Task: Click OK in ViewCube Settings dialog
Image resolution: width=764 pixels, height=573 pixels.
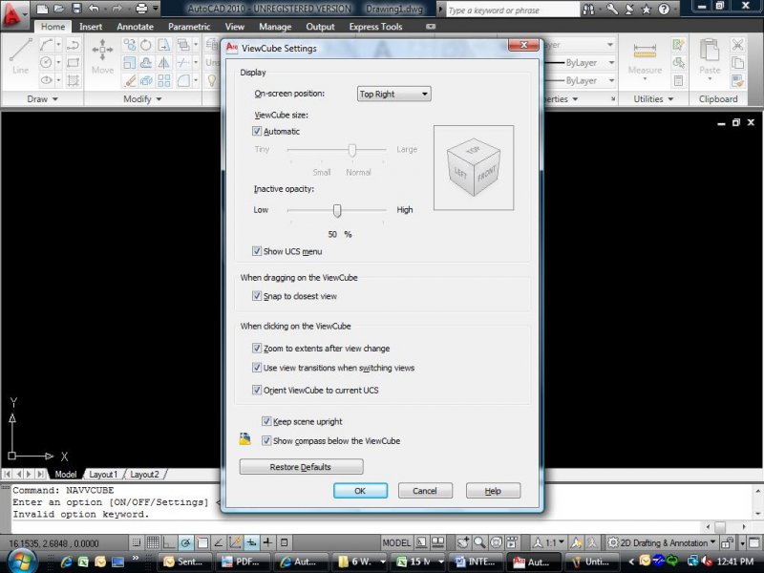Action: coord(360,491)
